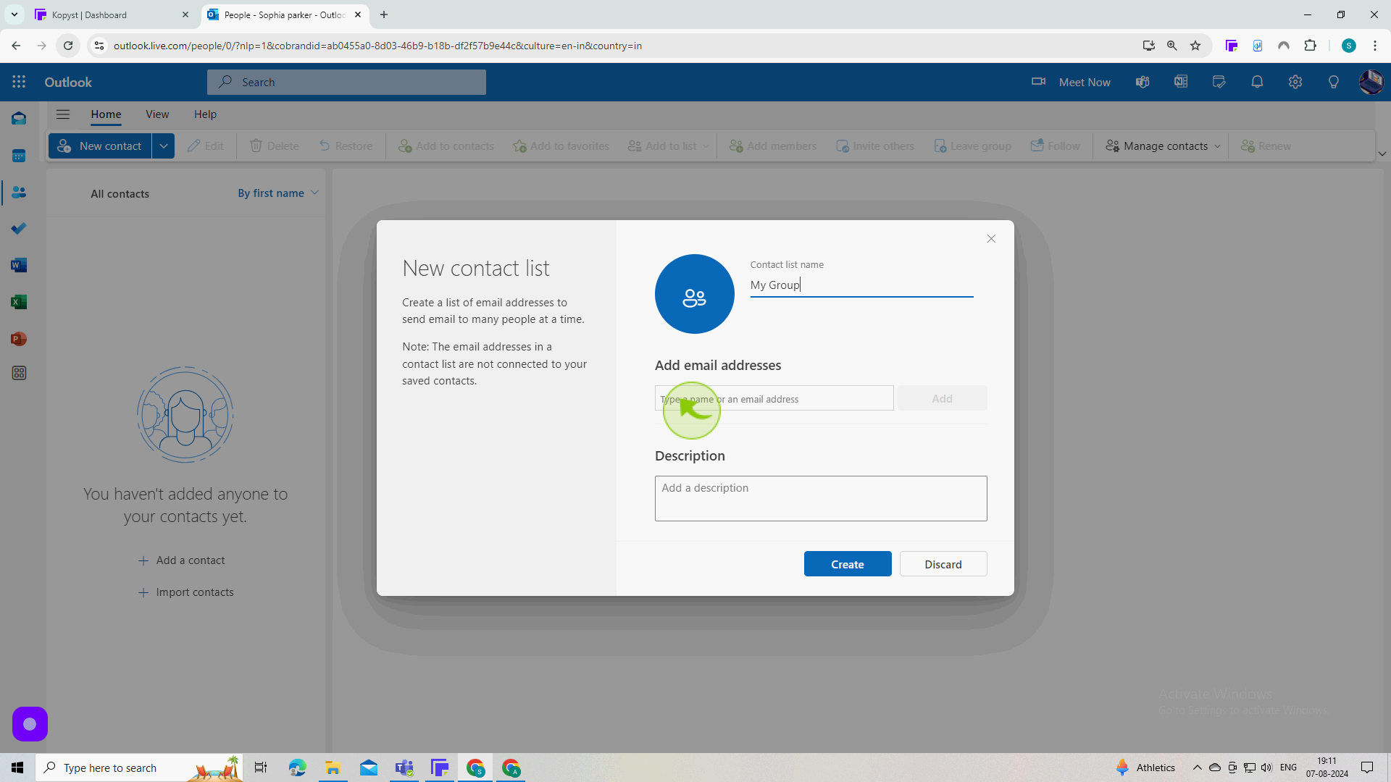Viewport: 1391px width, 782px height.
Task: Click the Word app icon in sidebar
Action: tap(19, 266)
